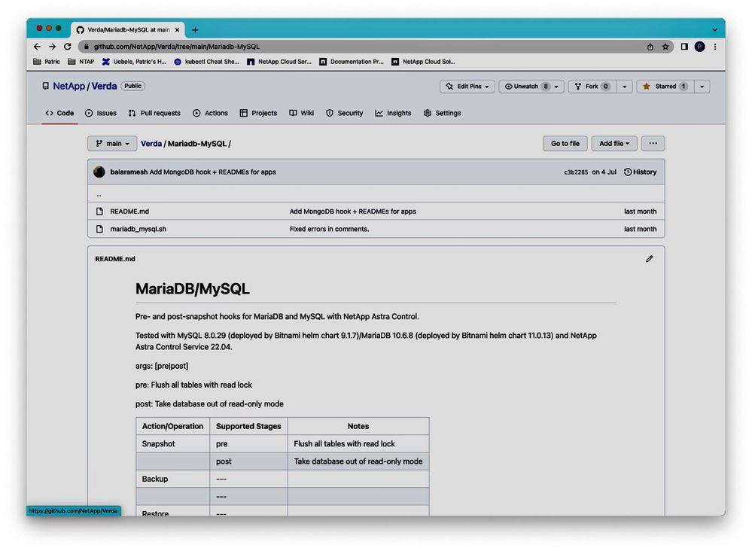Image resolution: width=752 pixels, height=551 pixels.
Task: Open the Chrome profile avatar
Action: [x=700, y=47]
